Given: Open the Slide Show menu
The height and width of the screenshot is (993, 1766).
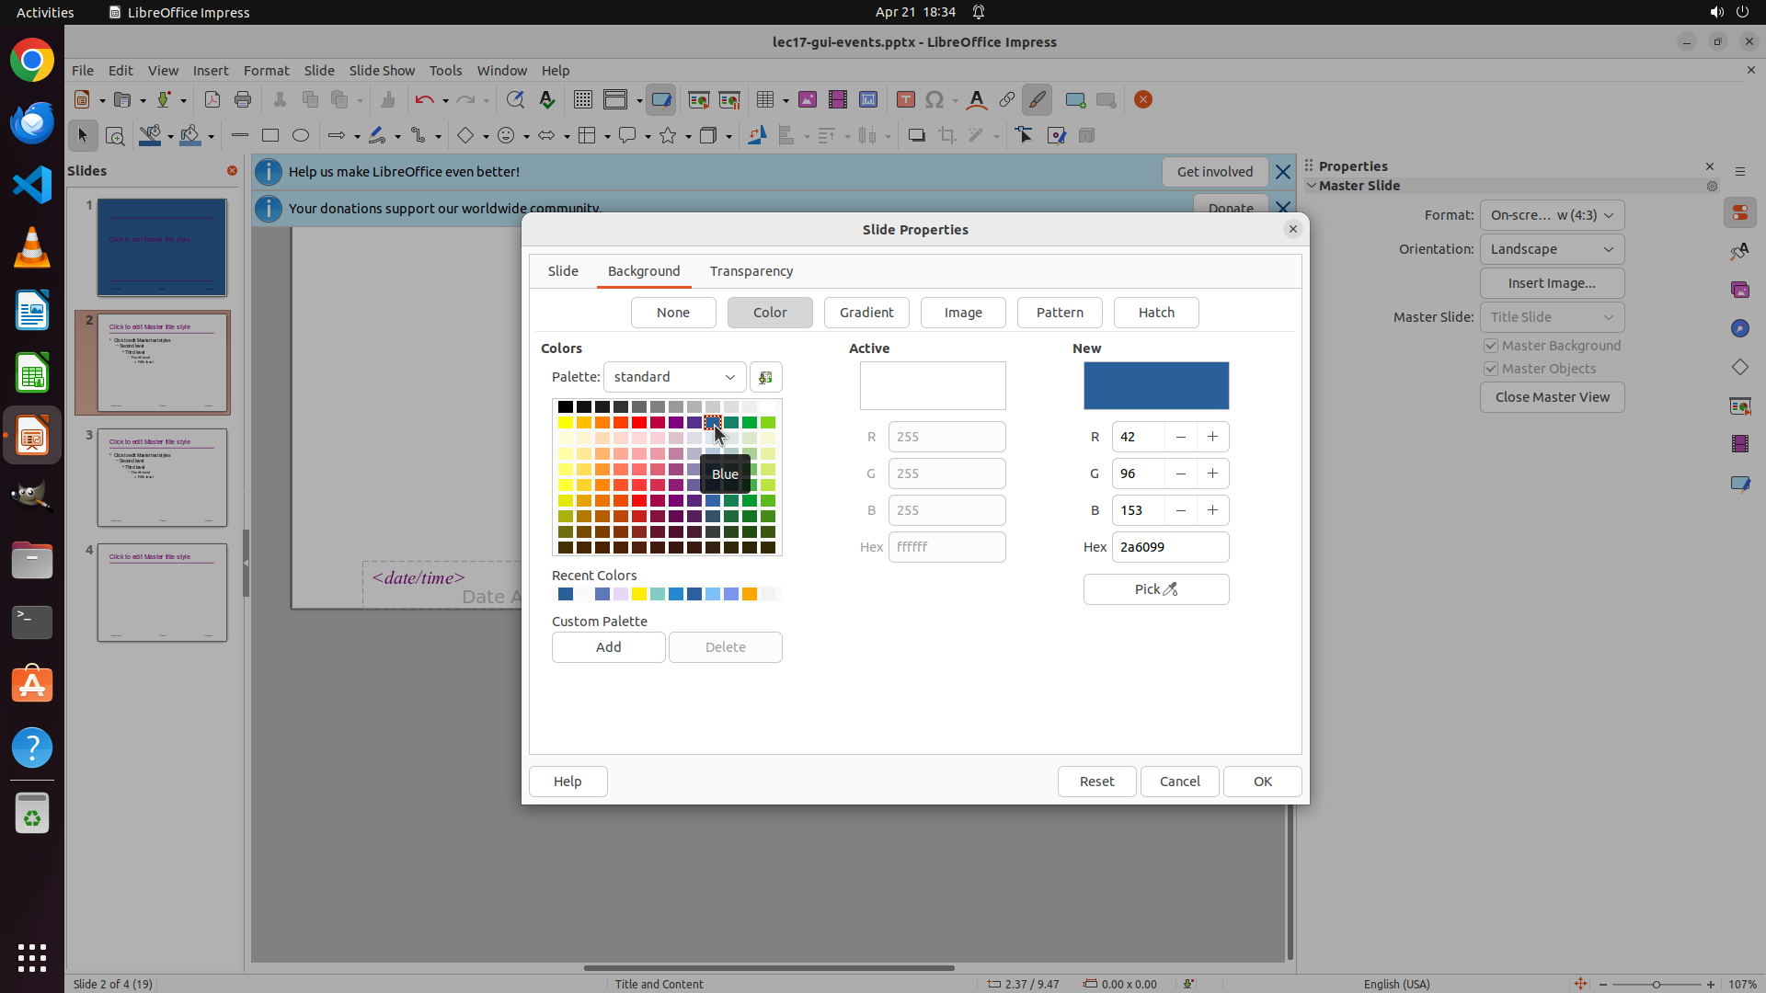Looking at the screenshot, I should (x=382, y=71).
